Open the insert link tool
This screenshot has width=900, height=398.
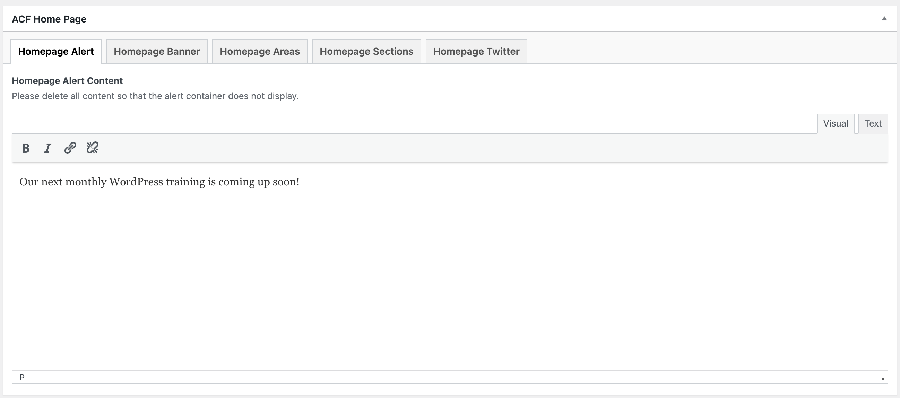[x=70, y=148]
